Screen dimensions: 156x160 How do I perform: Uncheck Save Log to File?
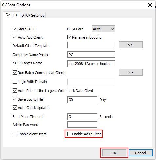coord(15,99)
